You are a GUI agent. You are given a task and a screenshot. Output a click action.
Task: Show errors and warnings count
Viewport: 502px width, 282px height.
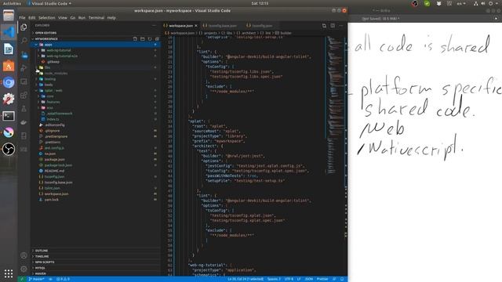(x=63, y=279)
